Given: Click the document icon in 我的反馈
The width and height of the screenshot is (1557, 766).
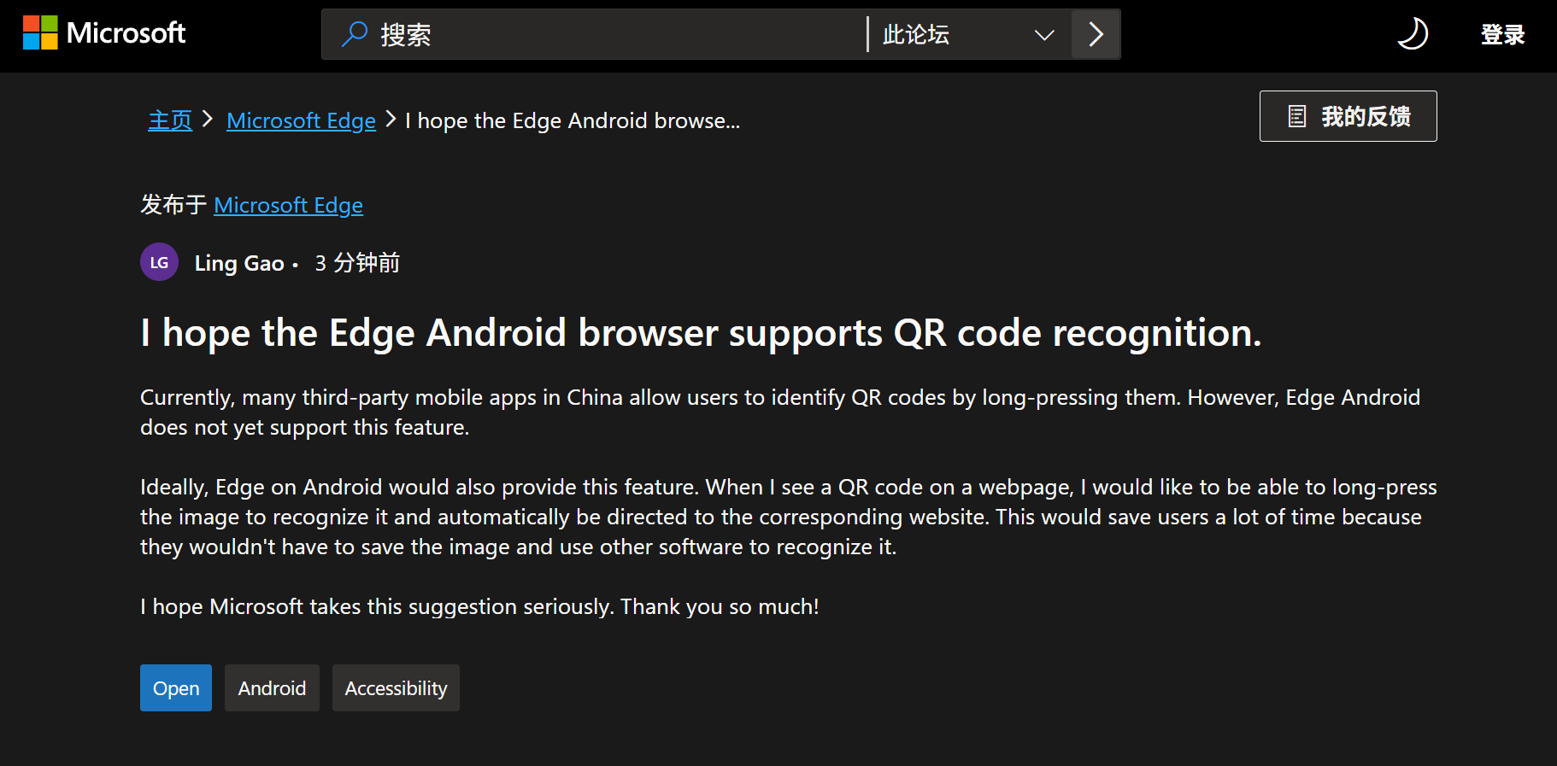Looking at the screenshot, I should click(x=1297, y=116).
